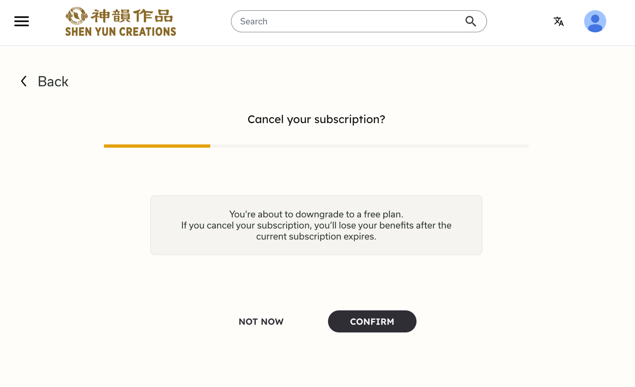This screenshot has height=387, width=635.
Task: Open the hamburger navigation menu
Action: [21, 21]
